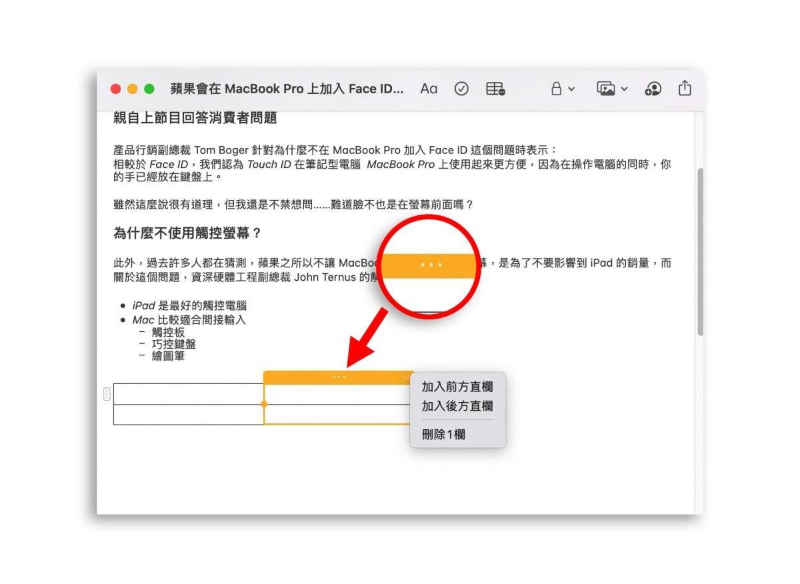The image size is (800, 584).
Task: Select 加入後方直欄 from context menu
Action: coord(457,406)
